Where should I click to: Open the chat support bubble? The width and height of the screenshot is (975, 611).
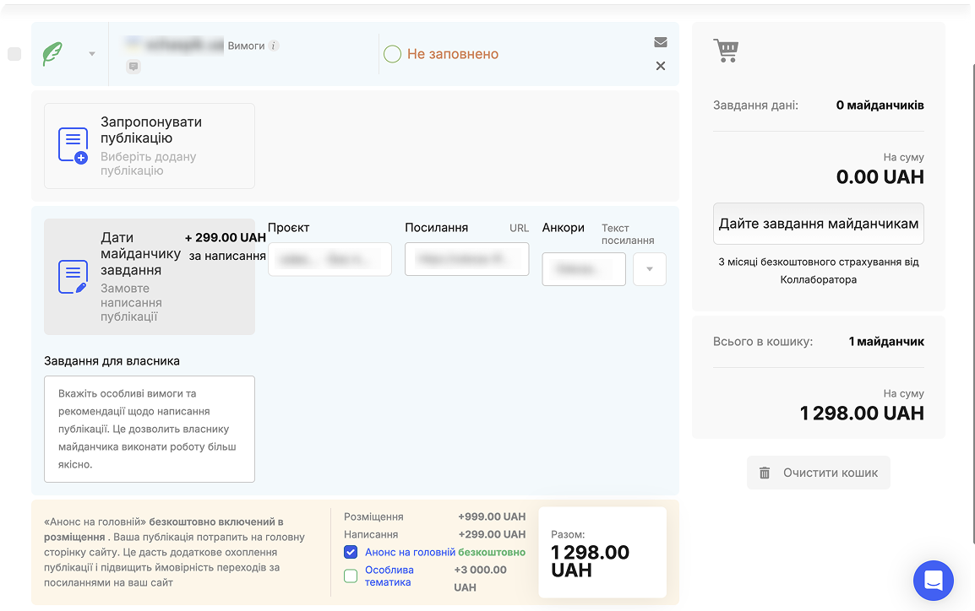[933, 581]
